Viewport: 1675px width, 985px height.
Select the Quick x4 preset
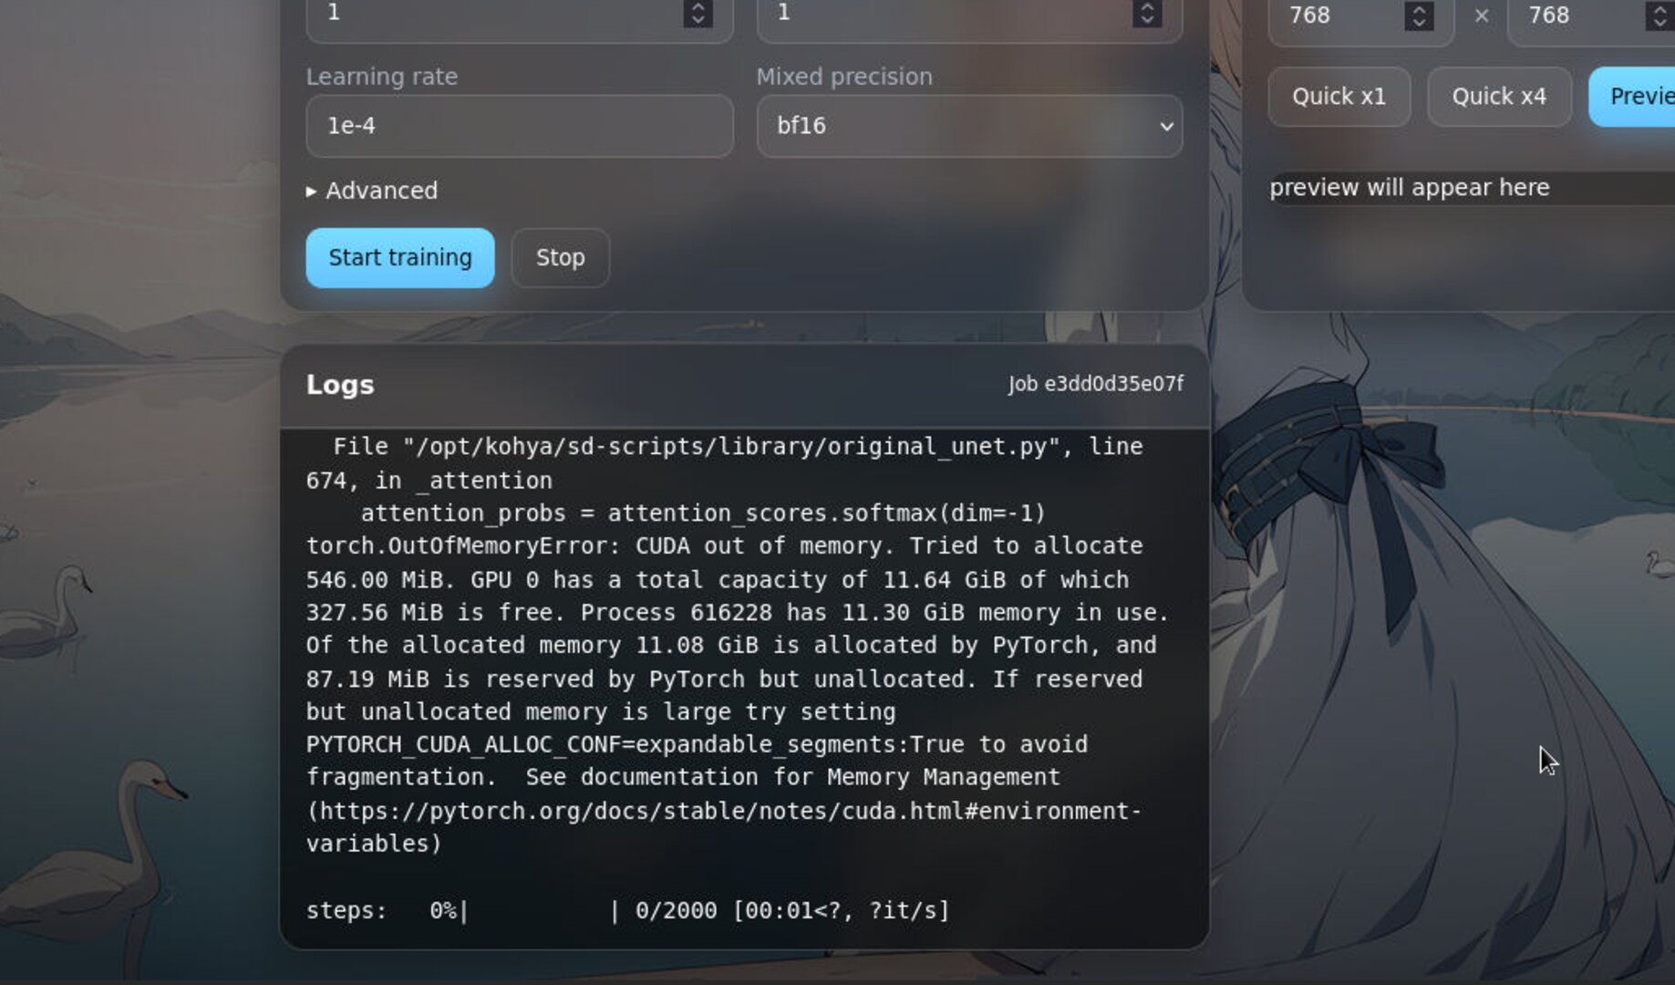click(x=1498, y=97)
